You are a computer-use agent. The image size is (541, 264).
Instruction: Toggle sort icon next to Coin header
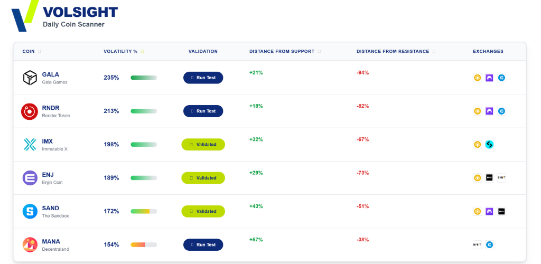pyautogui.click(x=40, y=52)
